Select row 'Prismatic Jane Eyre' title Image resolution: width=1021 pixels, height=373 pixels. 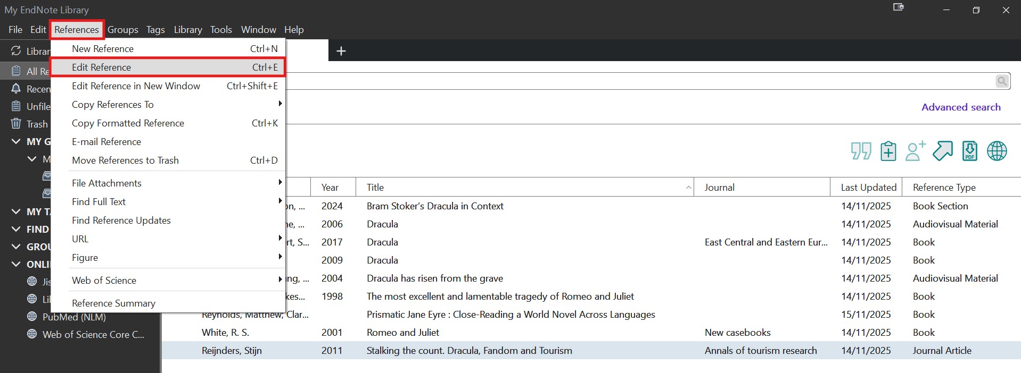coord(510,314)
